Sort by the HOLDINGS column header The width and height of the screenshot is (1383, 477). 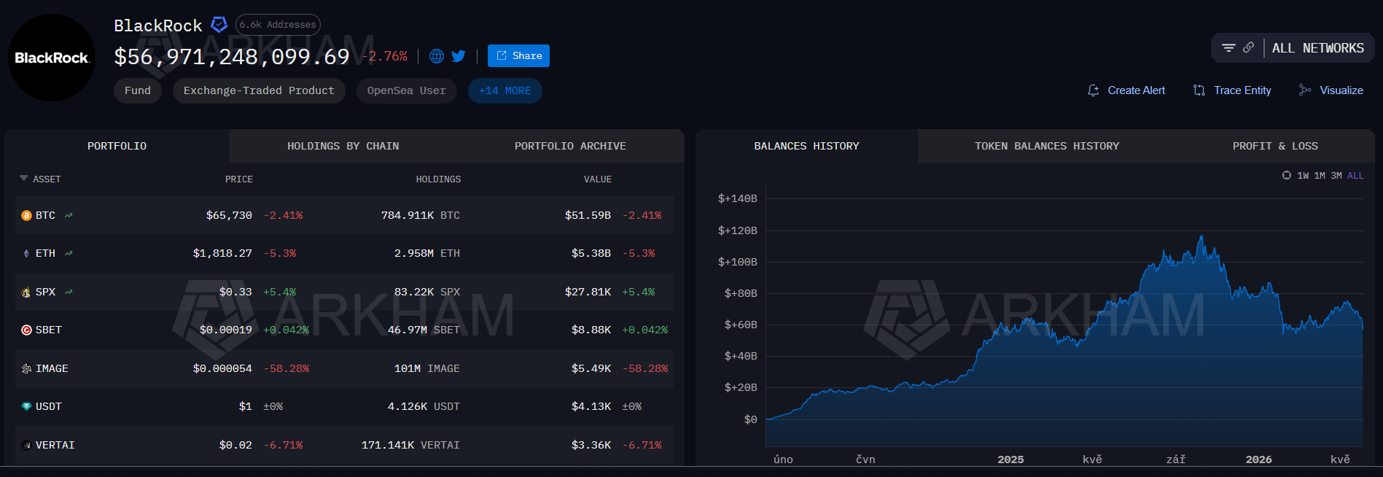(x=438, y=179)
